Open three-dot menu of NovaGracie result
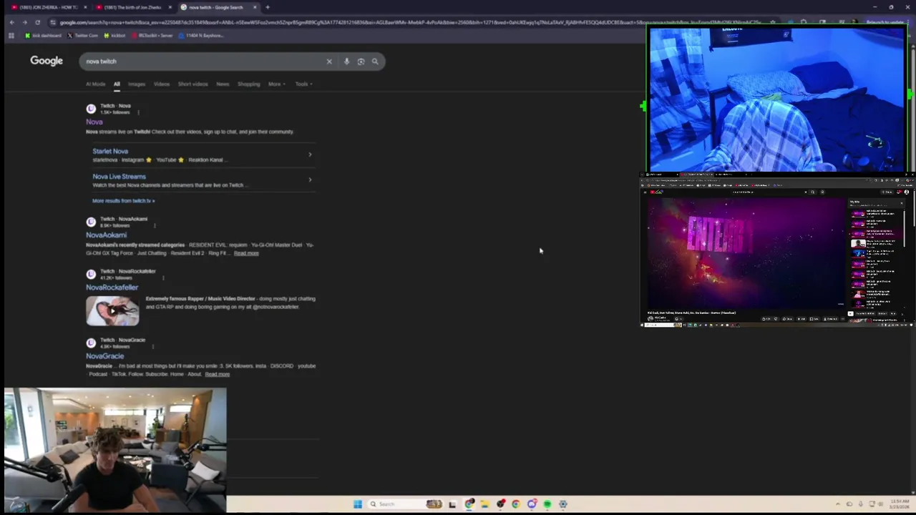This screenshot has width=916, height=515. (x=153, y=346)
